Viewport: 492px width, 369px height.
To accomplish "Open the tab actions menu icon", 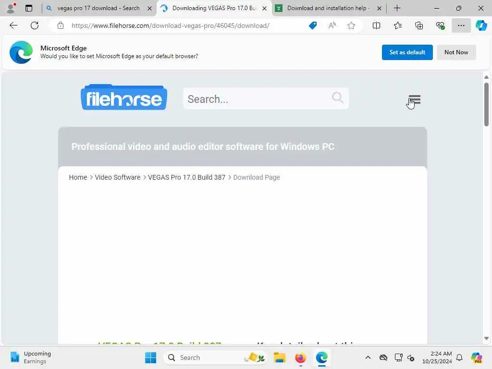I will 29,8.
